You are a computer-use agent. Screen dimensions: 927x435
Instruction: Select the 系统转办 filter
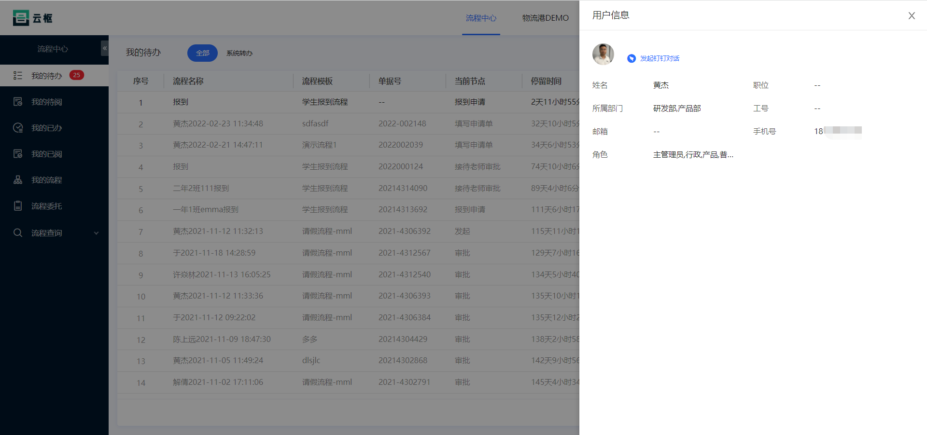[x=239, y=53]
